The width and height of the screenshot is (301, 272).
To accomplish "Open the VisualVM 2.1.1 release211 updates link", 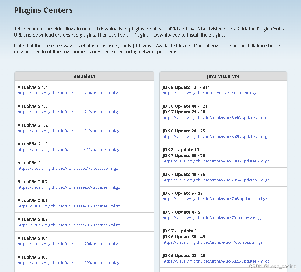I will [x=69, y=149].
